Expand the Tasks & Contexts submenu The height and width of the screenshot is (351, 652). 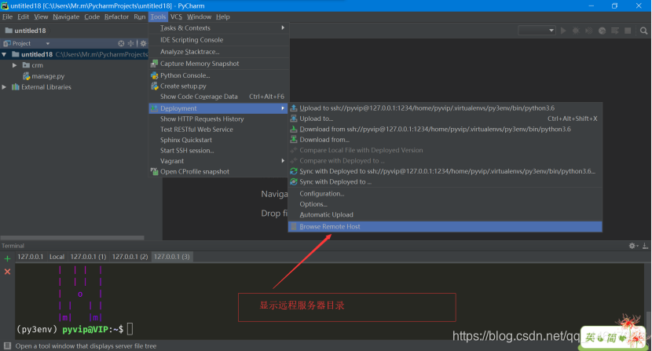(218, 27)
